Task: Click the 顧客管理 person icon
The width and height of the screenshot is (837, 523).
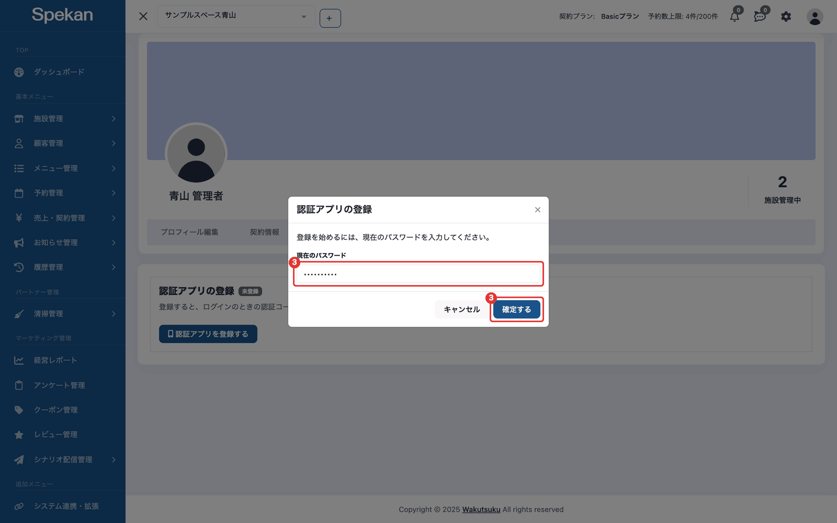Action: coord(19,143)
